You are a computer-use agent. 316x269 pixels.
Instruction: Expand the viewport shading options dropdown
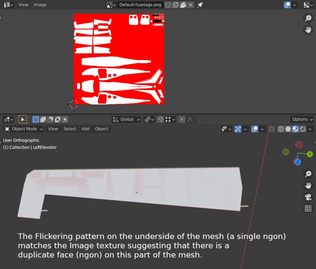coord(310,129)
